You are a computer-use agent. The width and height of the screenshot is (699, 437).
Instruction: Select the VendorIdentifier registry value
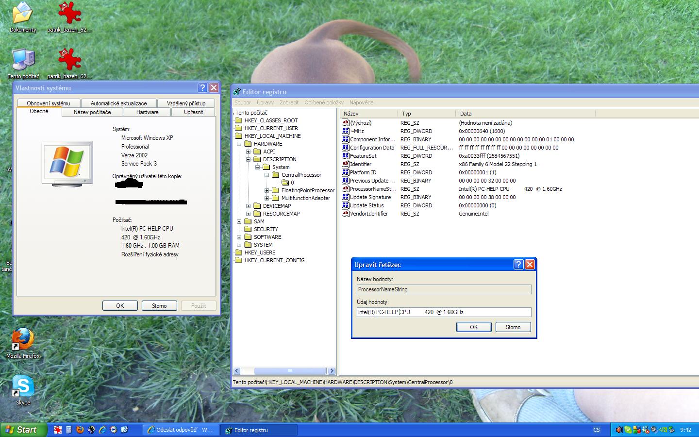point(369,214)
